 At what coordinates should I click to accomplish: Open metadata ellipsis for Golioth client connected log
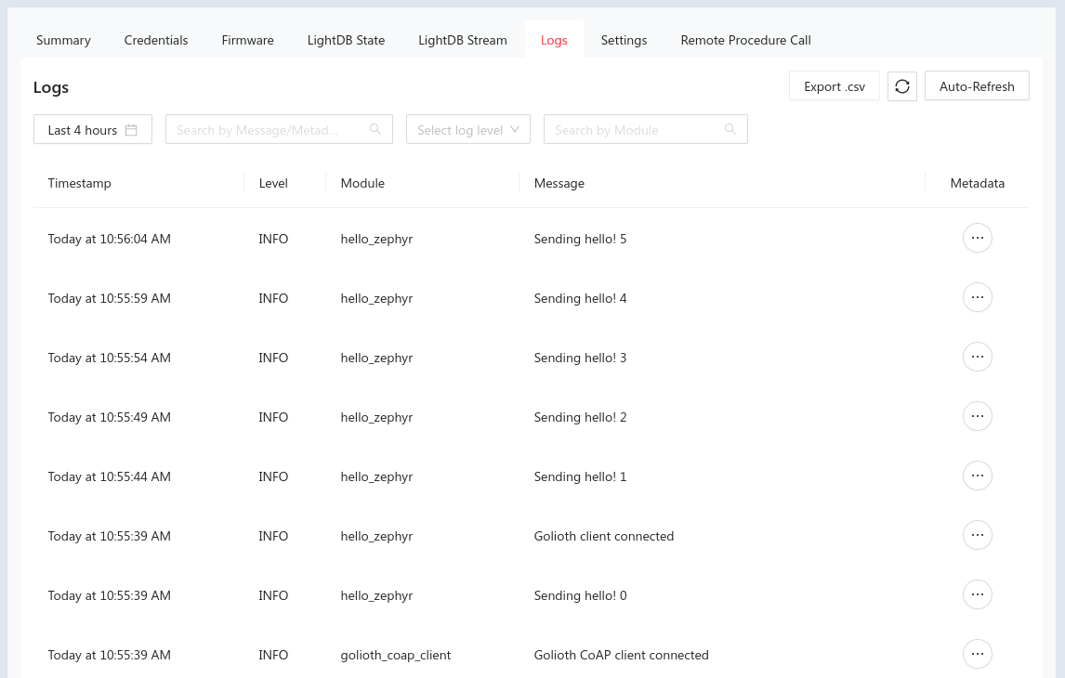[x=977, y=535]
